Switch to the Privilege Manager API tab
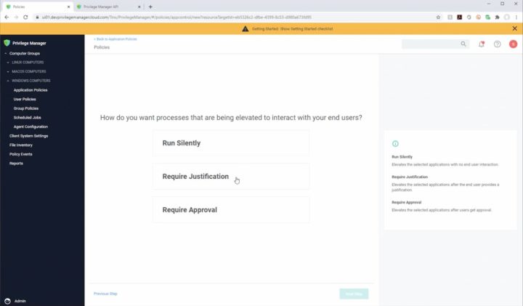The width and height of the screenshot is (523, 306). (109, 7)
